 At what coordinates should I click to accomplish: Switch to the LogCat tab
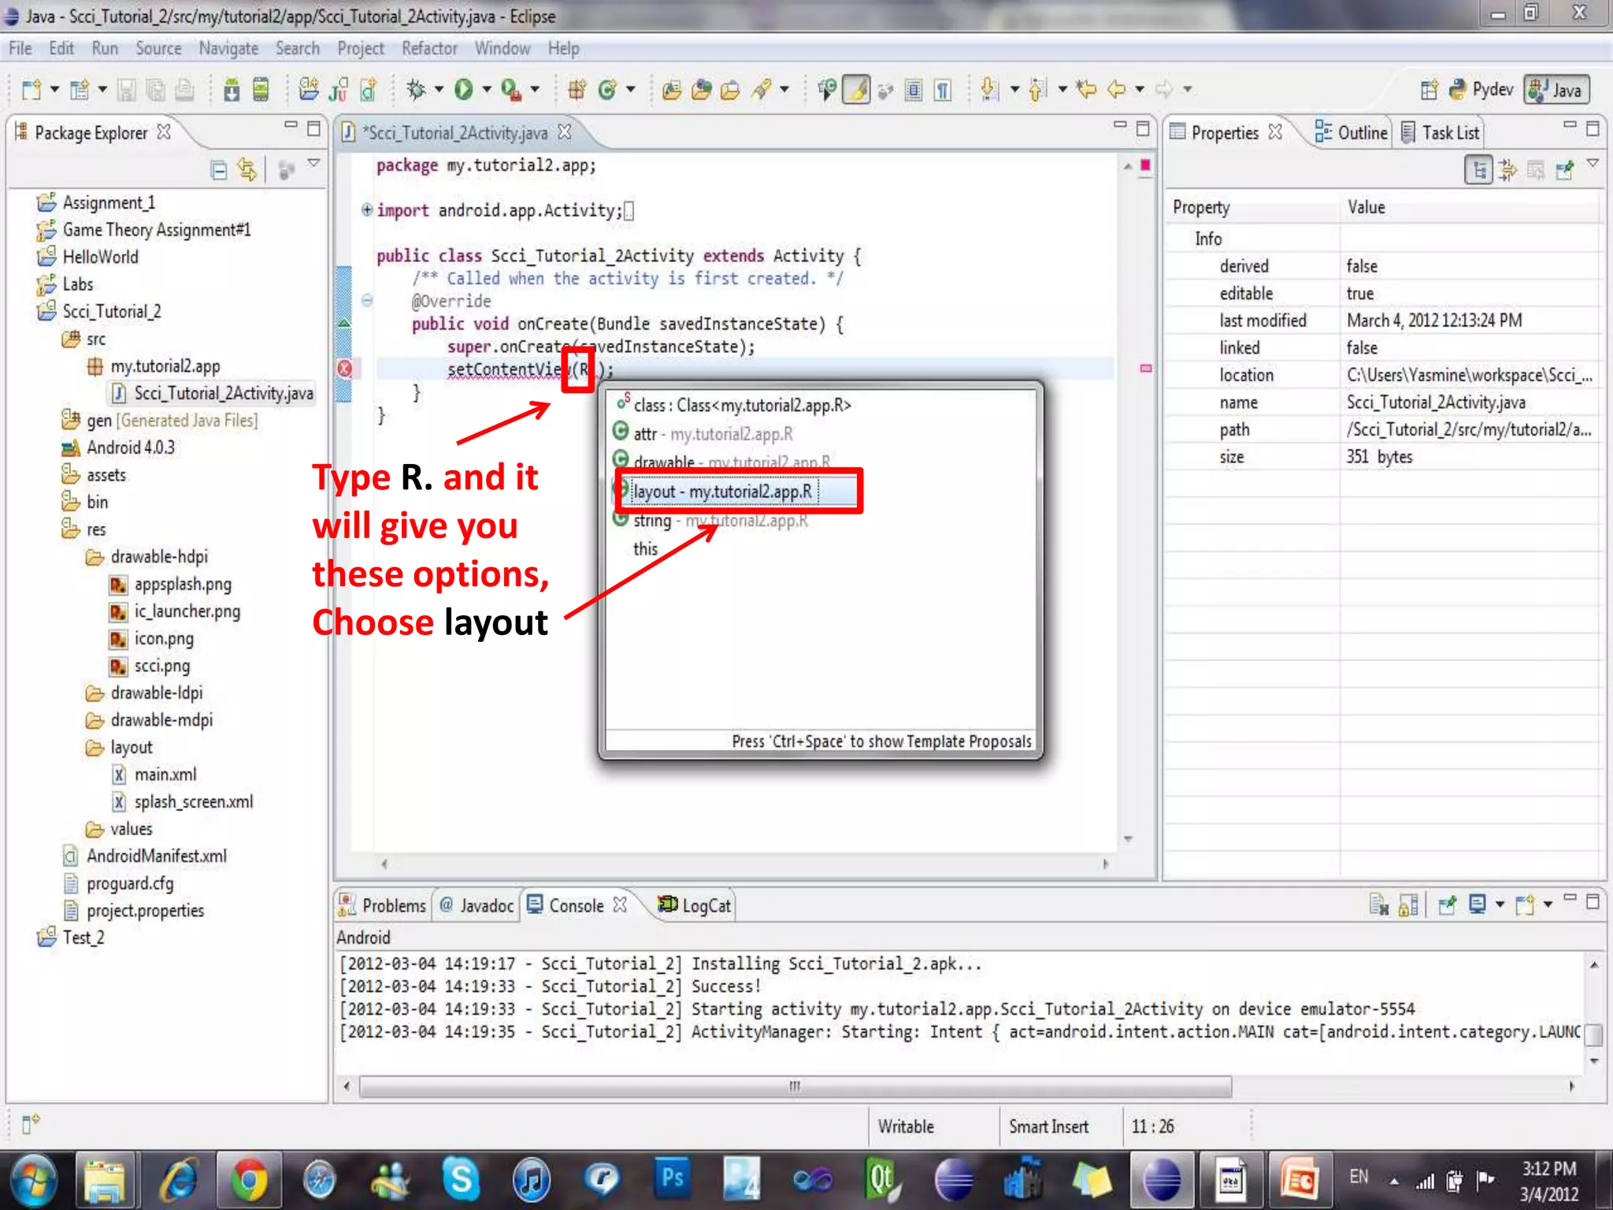[x=696, y=905]
